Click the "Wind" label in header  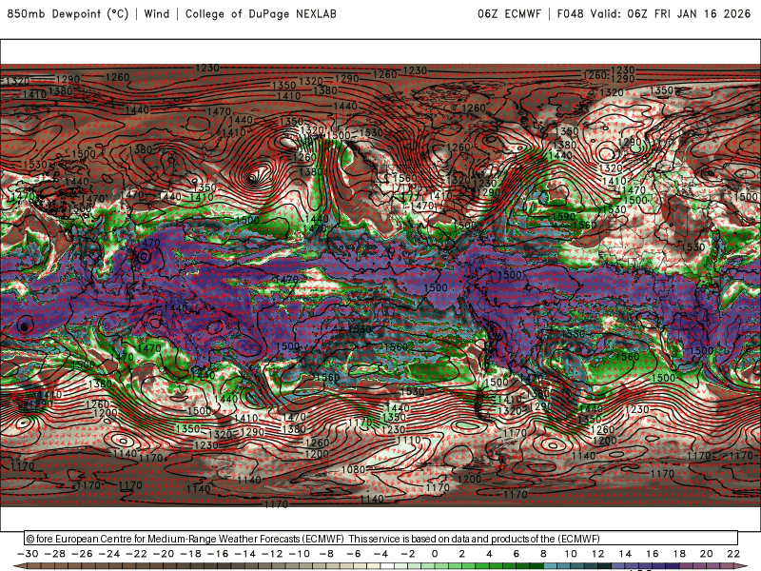point(157,13)
